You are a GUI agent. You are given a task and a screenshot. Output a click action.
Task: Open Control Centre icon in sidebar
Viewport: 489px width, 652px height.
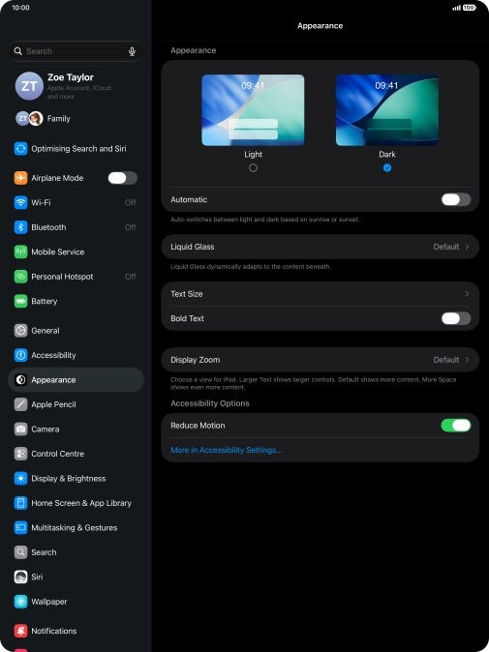[x=20, y=454]
